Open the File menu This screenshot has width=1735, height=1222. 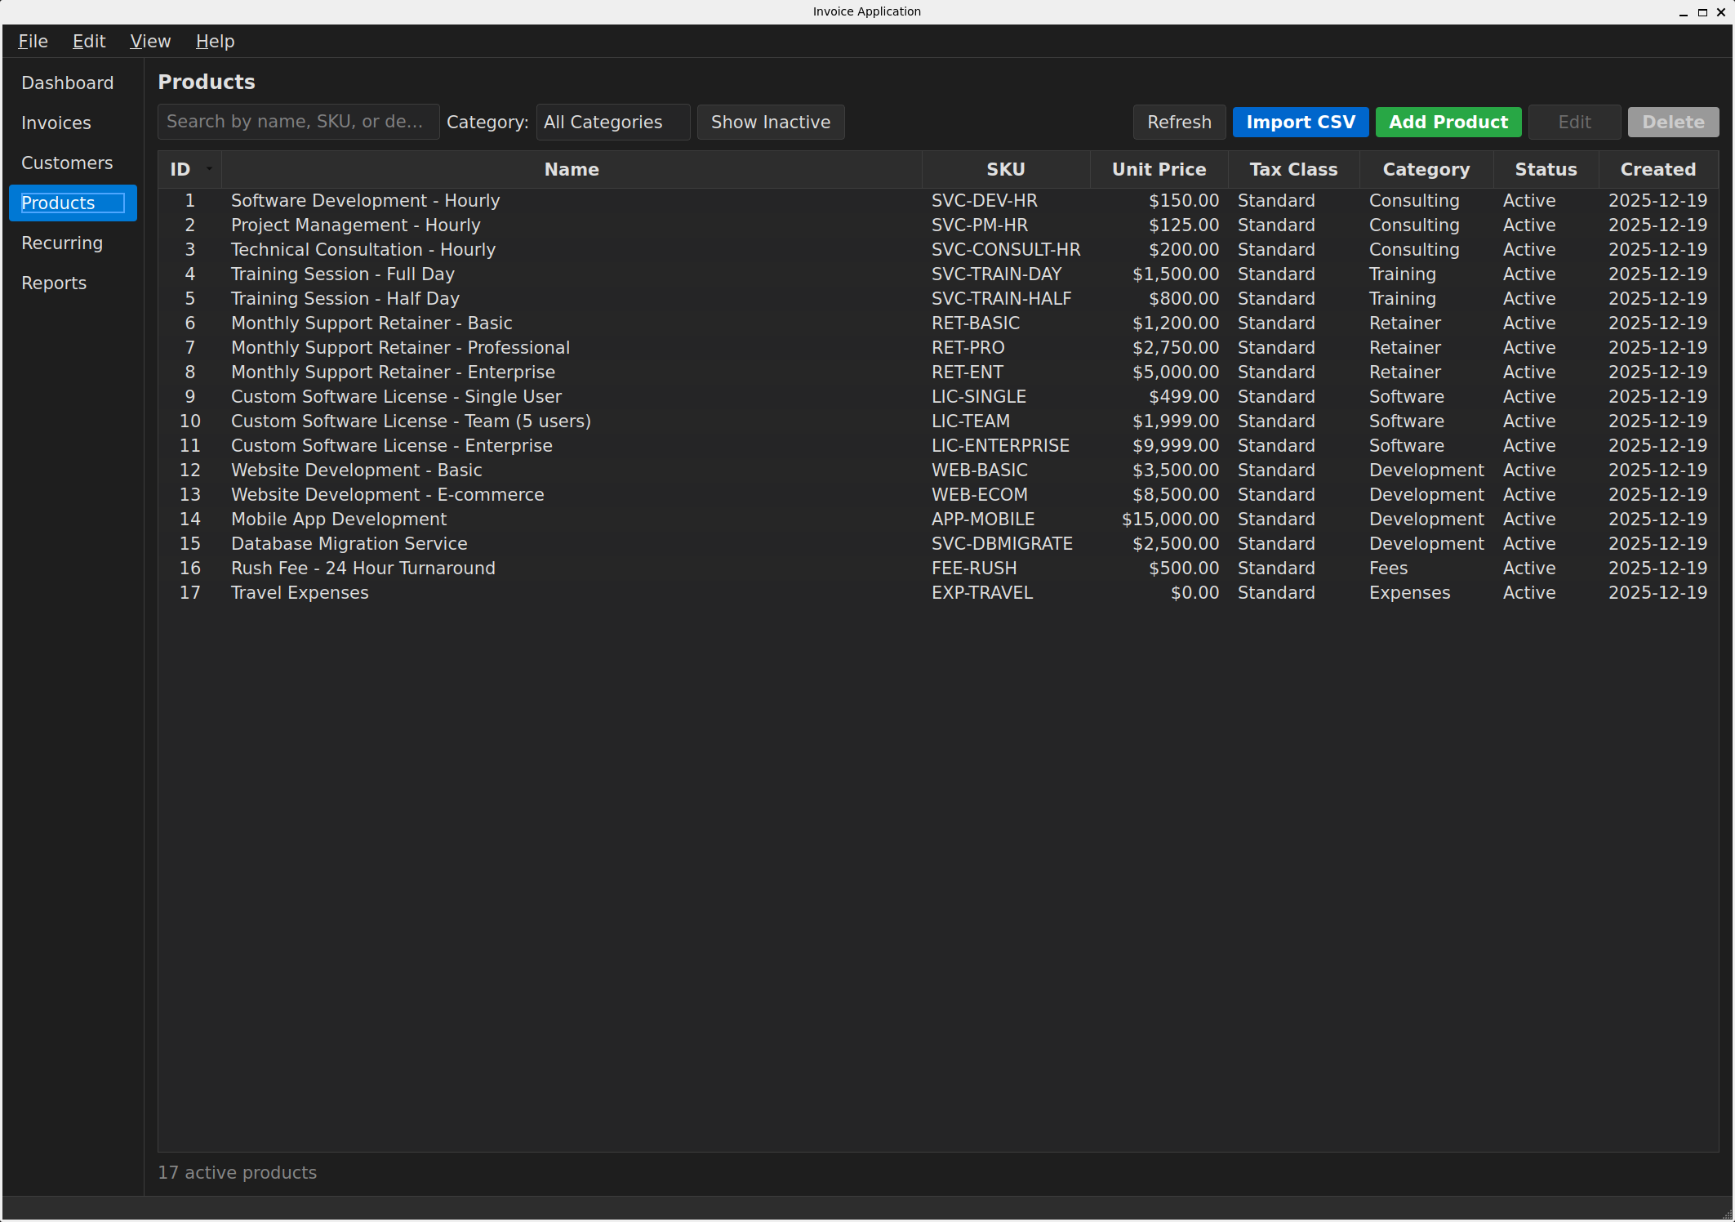click(x=33, y=41)
